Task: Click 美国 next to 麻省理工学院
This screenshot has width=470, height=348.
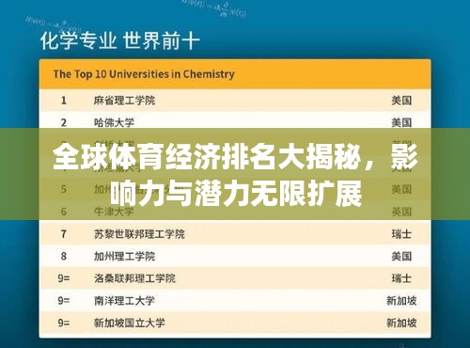Action: tap(401, 101)
